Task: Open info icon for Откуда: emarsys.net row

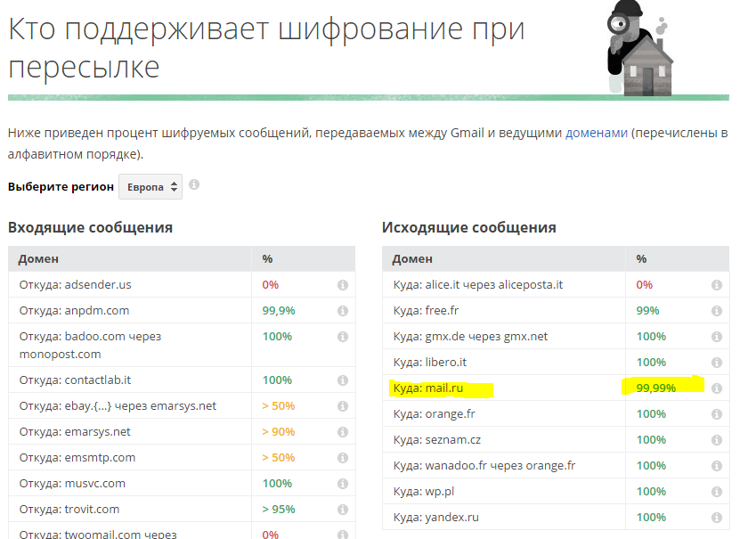Action: (343, 432)
